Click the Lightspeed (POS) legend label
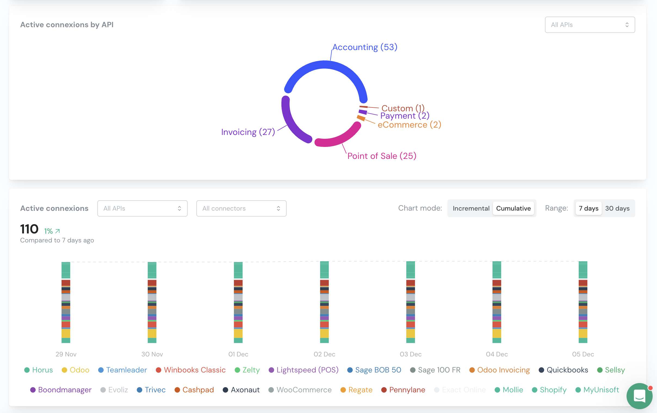This screenshot has height=413, width=657. tap(307, 370)
